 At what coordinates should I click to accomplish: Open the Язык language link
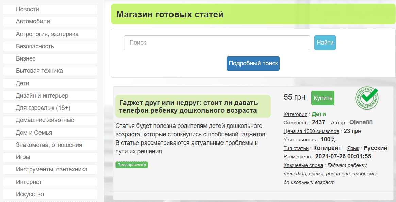[x=353, y=148]
